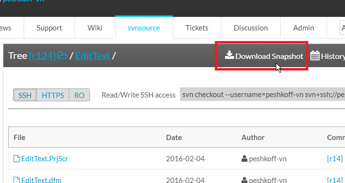Click the open folder icon in Tree path
Viewport: 345px width, 183px height.
coord(62,56)
